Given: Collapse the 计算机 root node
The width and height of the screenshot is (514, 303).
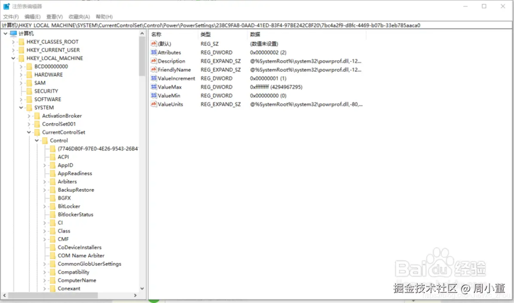Looking at the screenshot, I should [5, 33].
